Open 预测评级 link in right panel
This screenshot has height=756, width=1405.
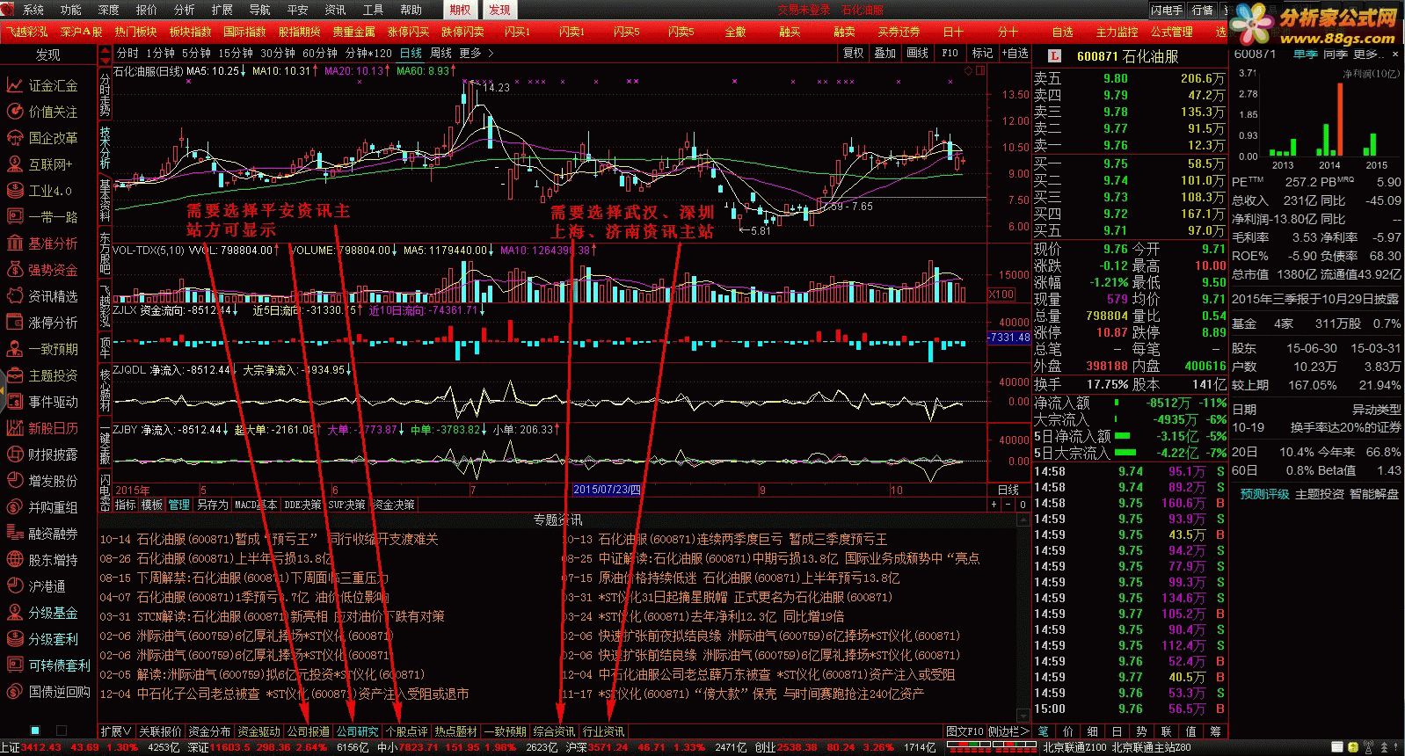click(1264, 494)
